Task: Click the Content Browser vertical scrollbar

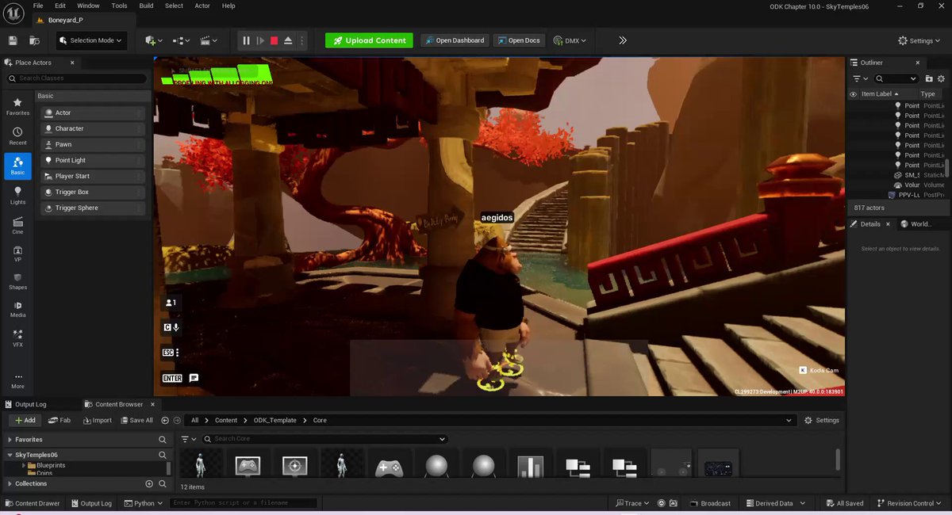Action: pyautogui.click(x=837, y=460)
